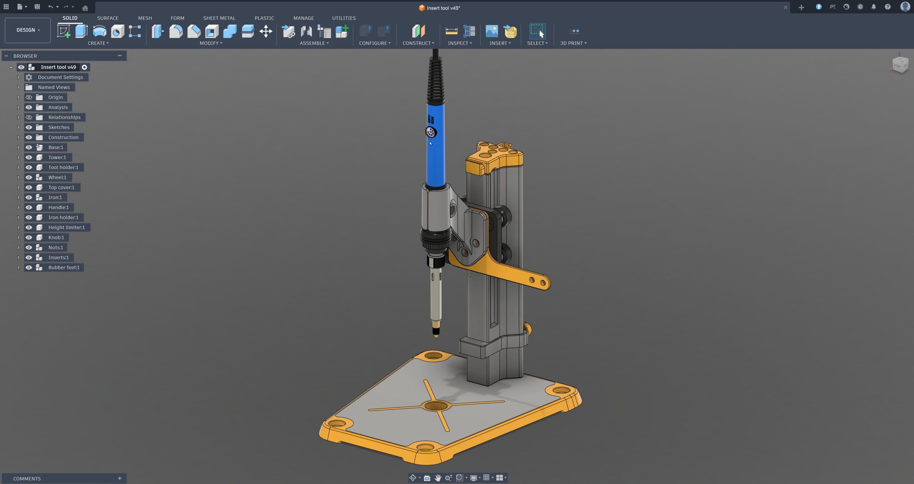Open Display Settings in navigation bar
Viewport: 914px width, 484px height.
[x=473, y=478]
